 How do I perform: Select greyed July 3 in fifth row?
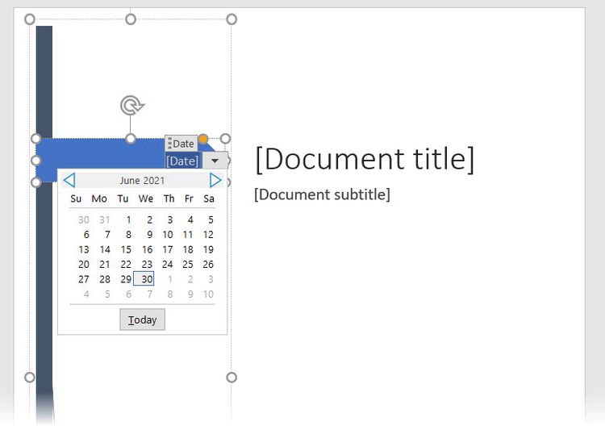click(x=211, y=279)
